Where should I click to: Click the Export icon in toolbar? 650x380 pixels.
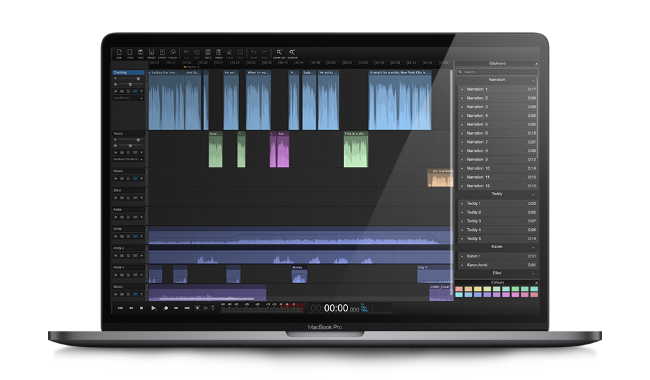[162, 53]
